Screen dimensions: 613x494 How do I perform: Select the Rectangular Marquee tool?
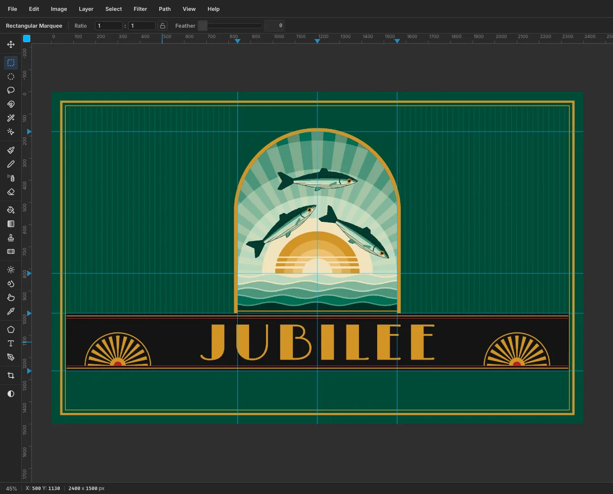tap(11, 63)
